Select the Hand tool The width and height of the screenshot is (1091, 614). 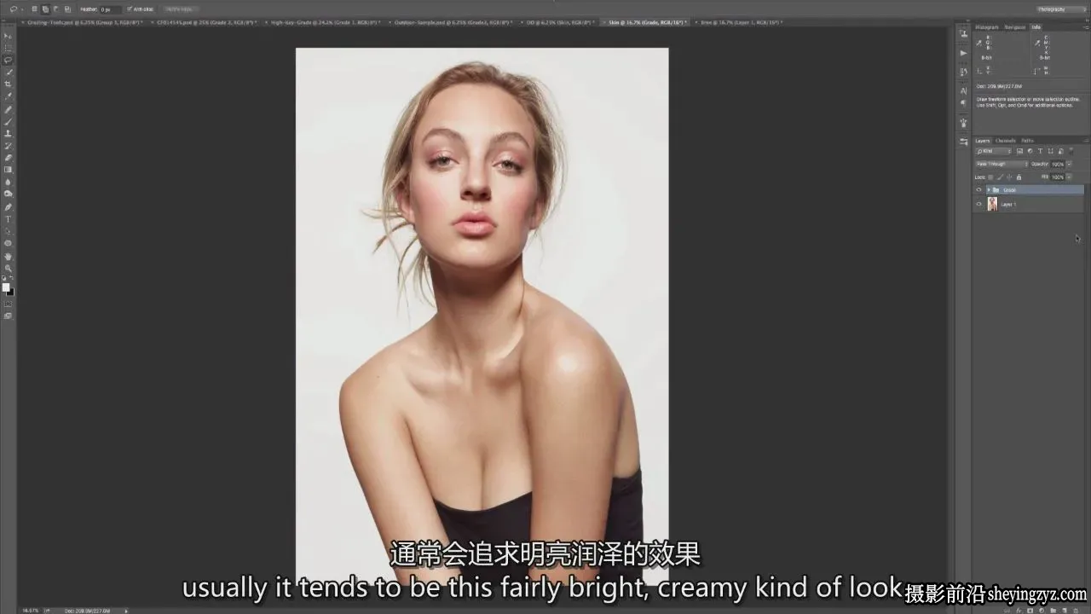9,256
